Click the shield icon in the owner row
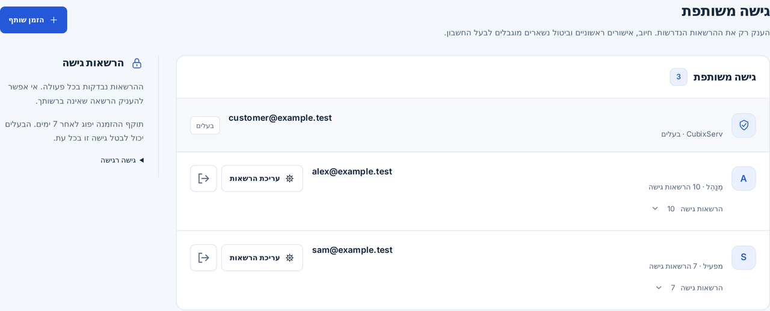 (x=744, y=125)
